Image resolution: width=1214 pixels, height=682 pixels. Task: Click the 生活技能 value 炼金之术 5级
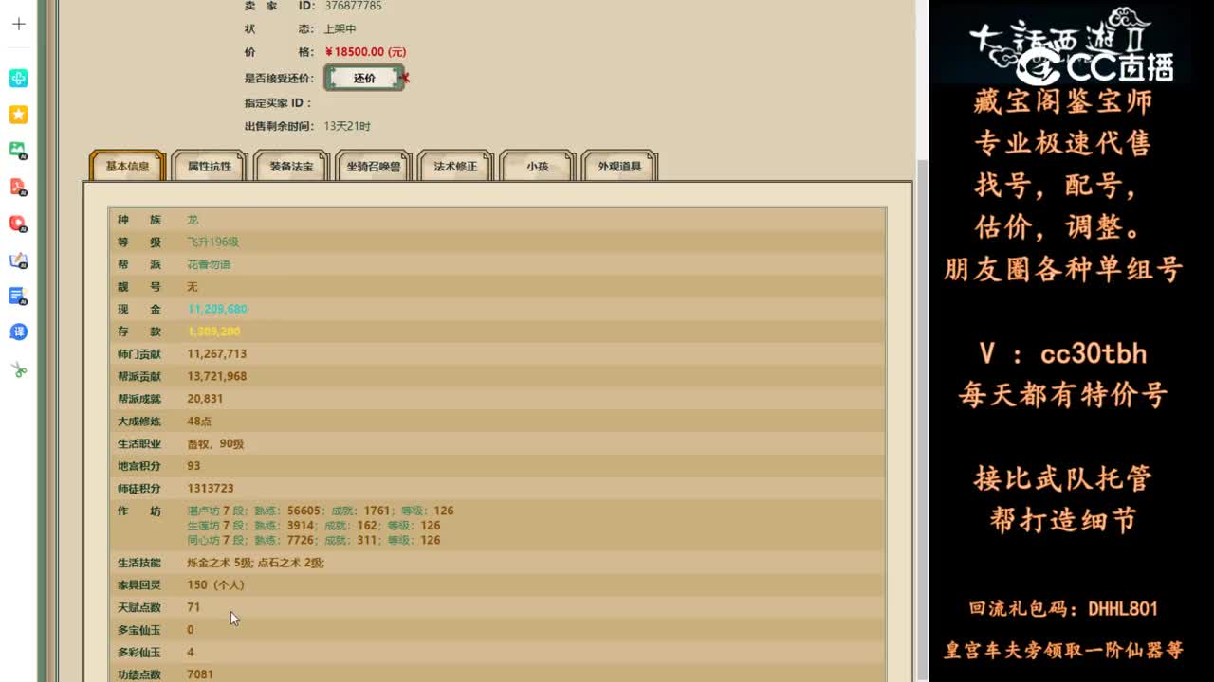click(220, 563)
